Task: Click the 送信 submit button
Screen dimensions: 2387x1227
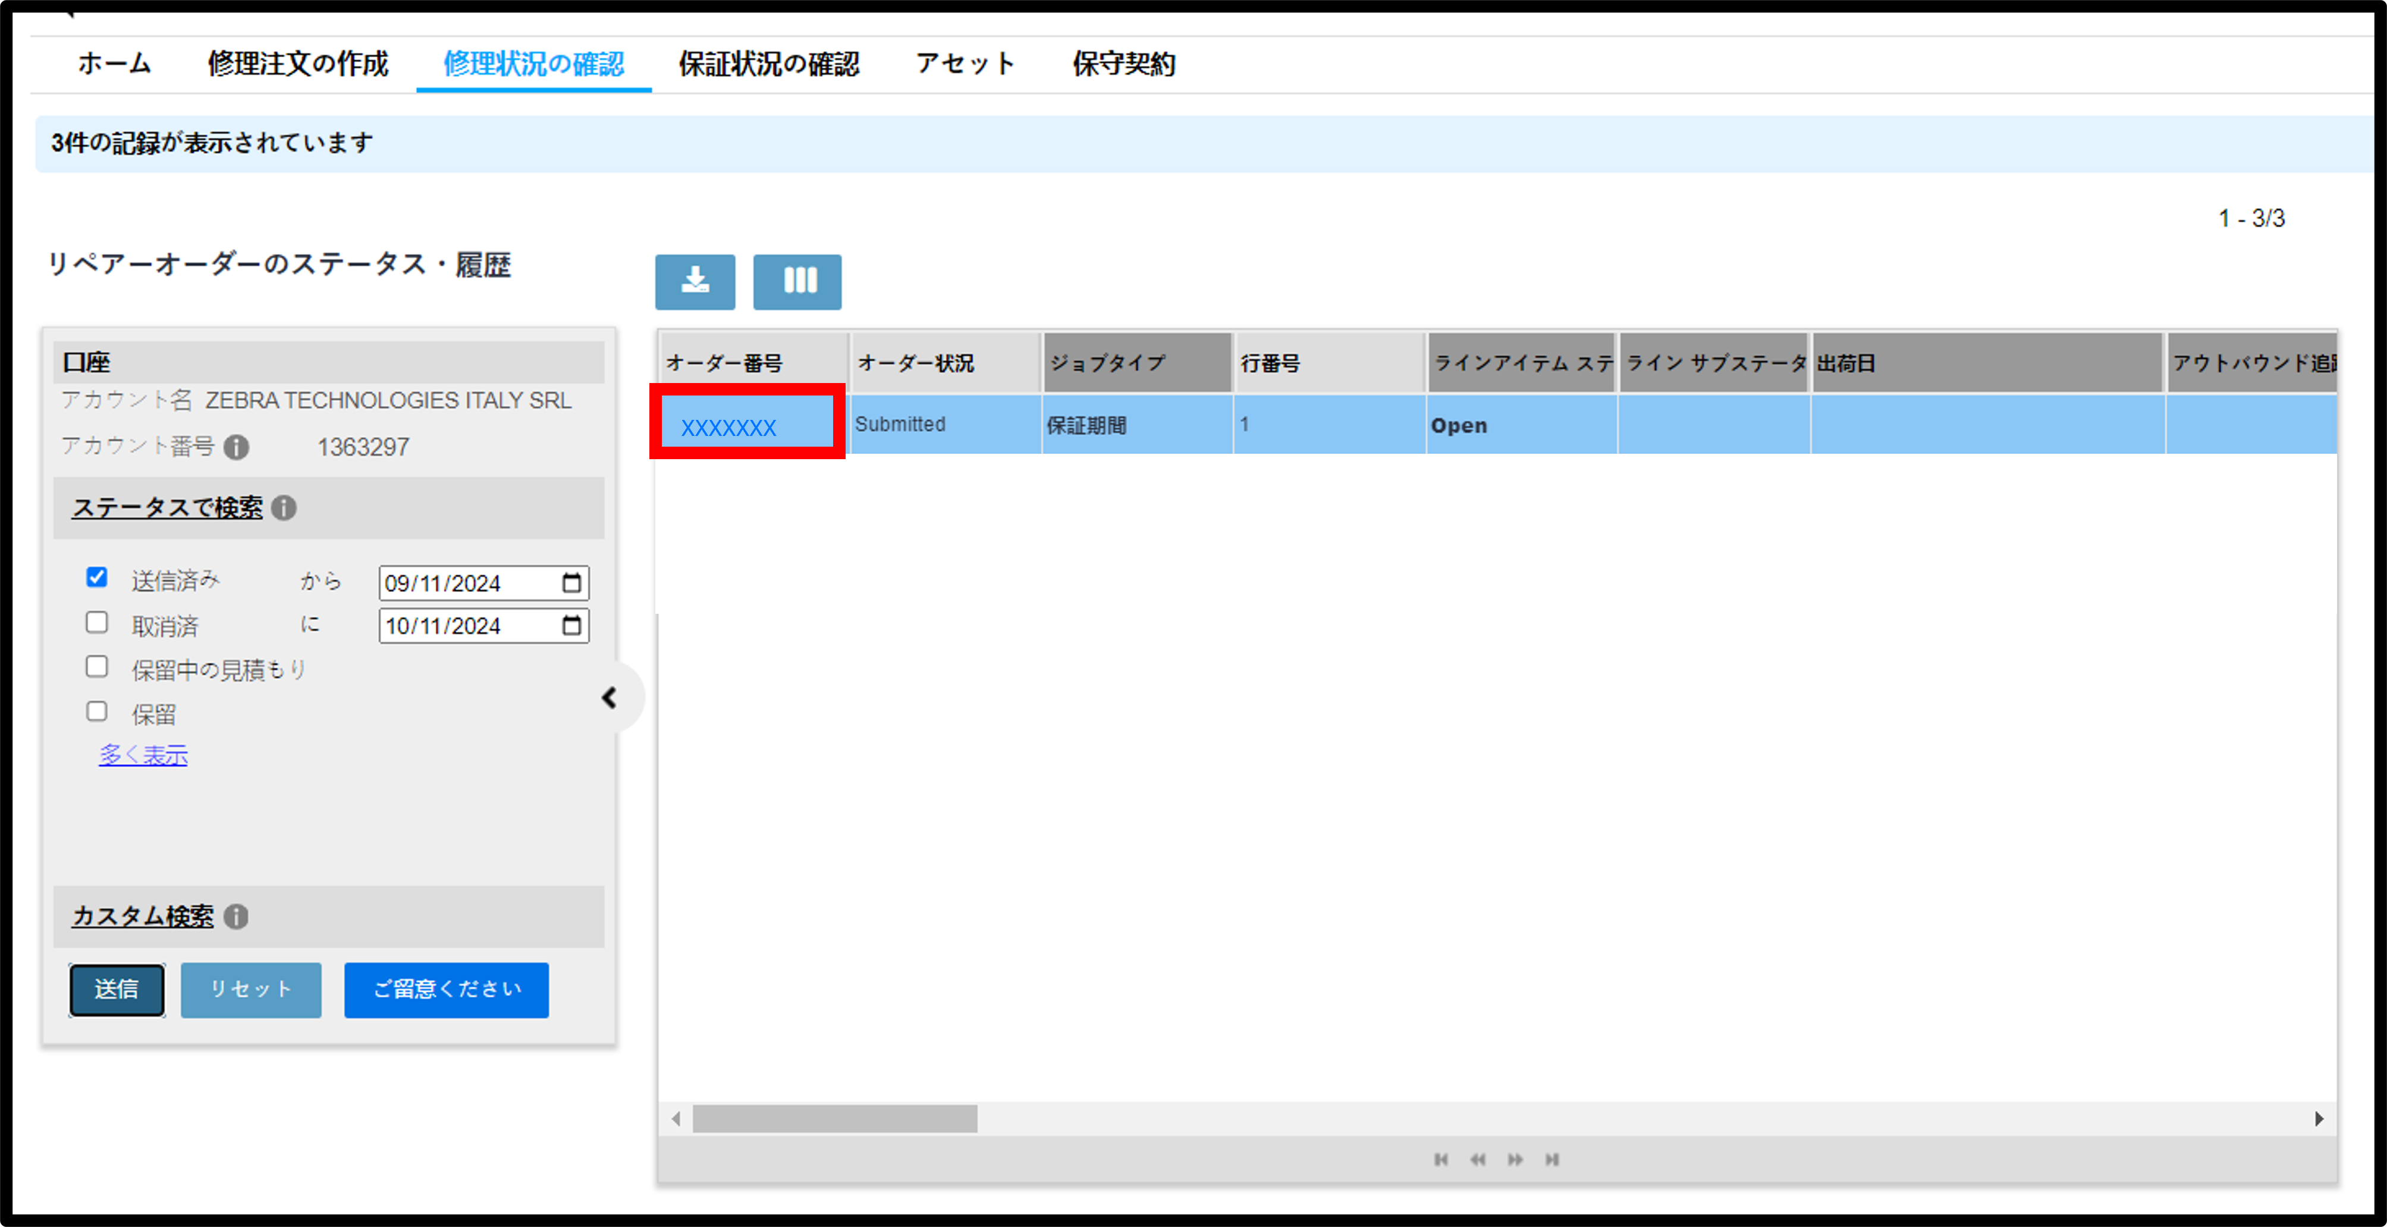Action: pyautogui.click(x=117, y=990)
